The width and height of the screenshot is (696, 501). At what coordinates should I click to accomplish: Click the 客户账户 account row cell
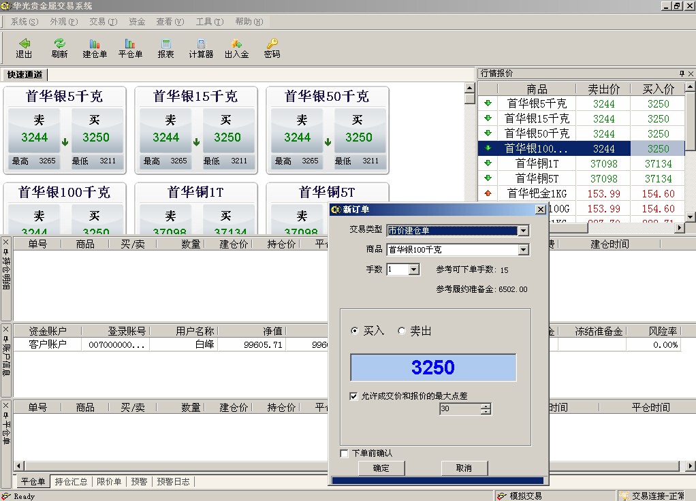(48, 344)
